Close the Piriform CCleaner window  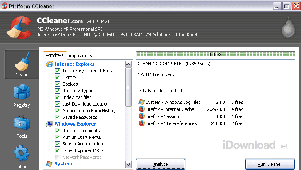tap(296, 6)
